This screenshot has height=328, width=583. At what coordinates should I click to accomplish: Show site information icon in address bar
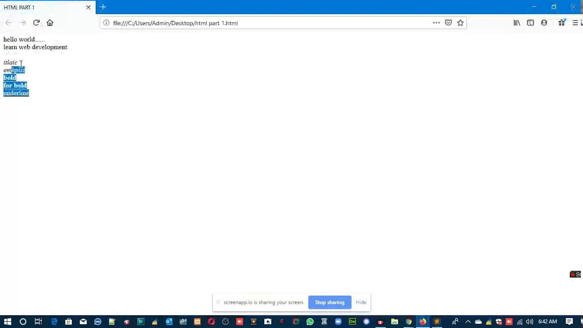[106, 23]
